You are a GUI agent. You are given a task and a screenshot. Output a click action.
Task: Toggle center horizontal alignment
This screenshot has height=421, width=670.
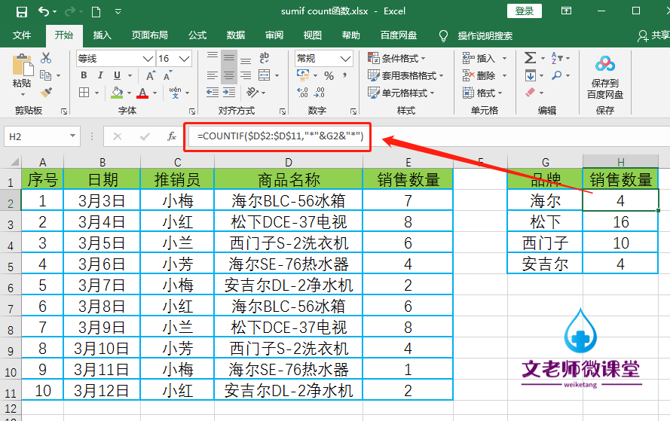pos(229,75)
